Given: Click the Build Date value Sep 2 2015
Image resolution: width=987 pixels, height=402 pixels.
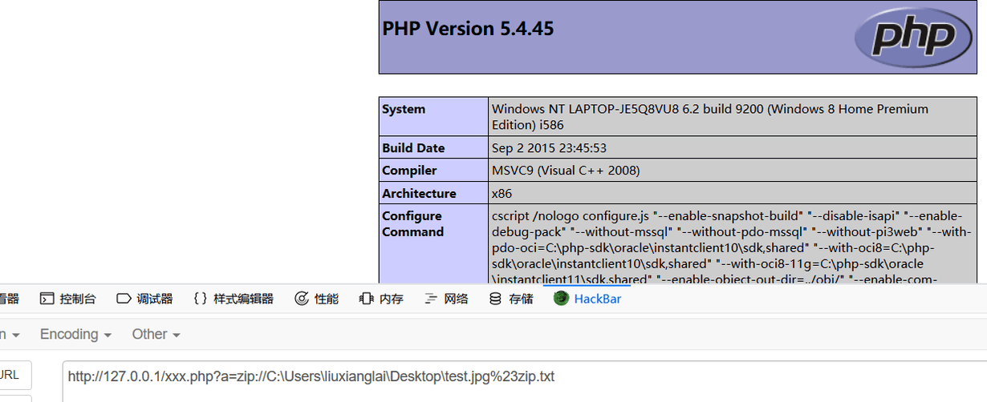Looking at the screenshot, I should tap(549, 148).
